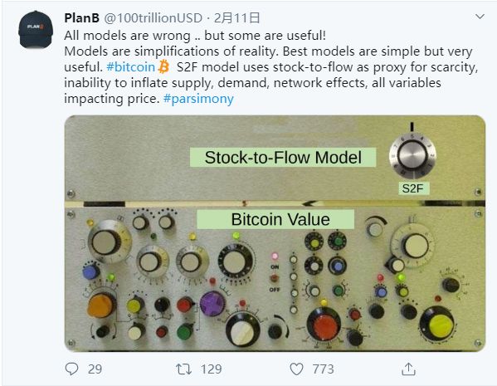
Task: Expand the tweet options chevron
Action: coord(480,16)
